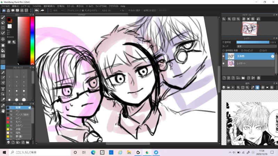Toggle グリッドにスナップ checkbox
Screen dimensions: 278x156
coord(65,10)
